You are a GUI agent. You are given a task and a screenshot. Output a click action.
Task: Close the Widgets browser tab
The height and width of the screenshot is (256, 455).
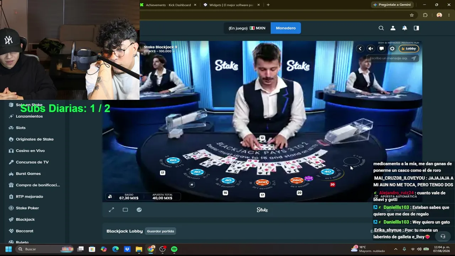click(x=258, y=5)
